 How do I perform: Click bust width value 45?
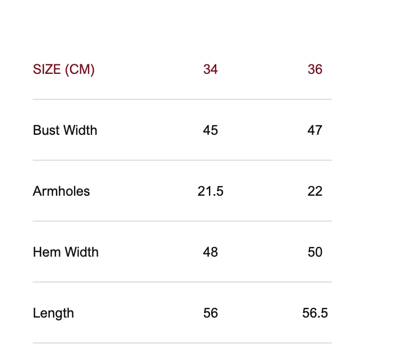click(x=211, y=130)
